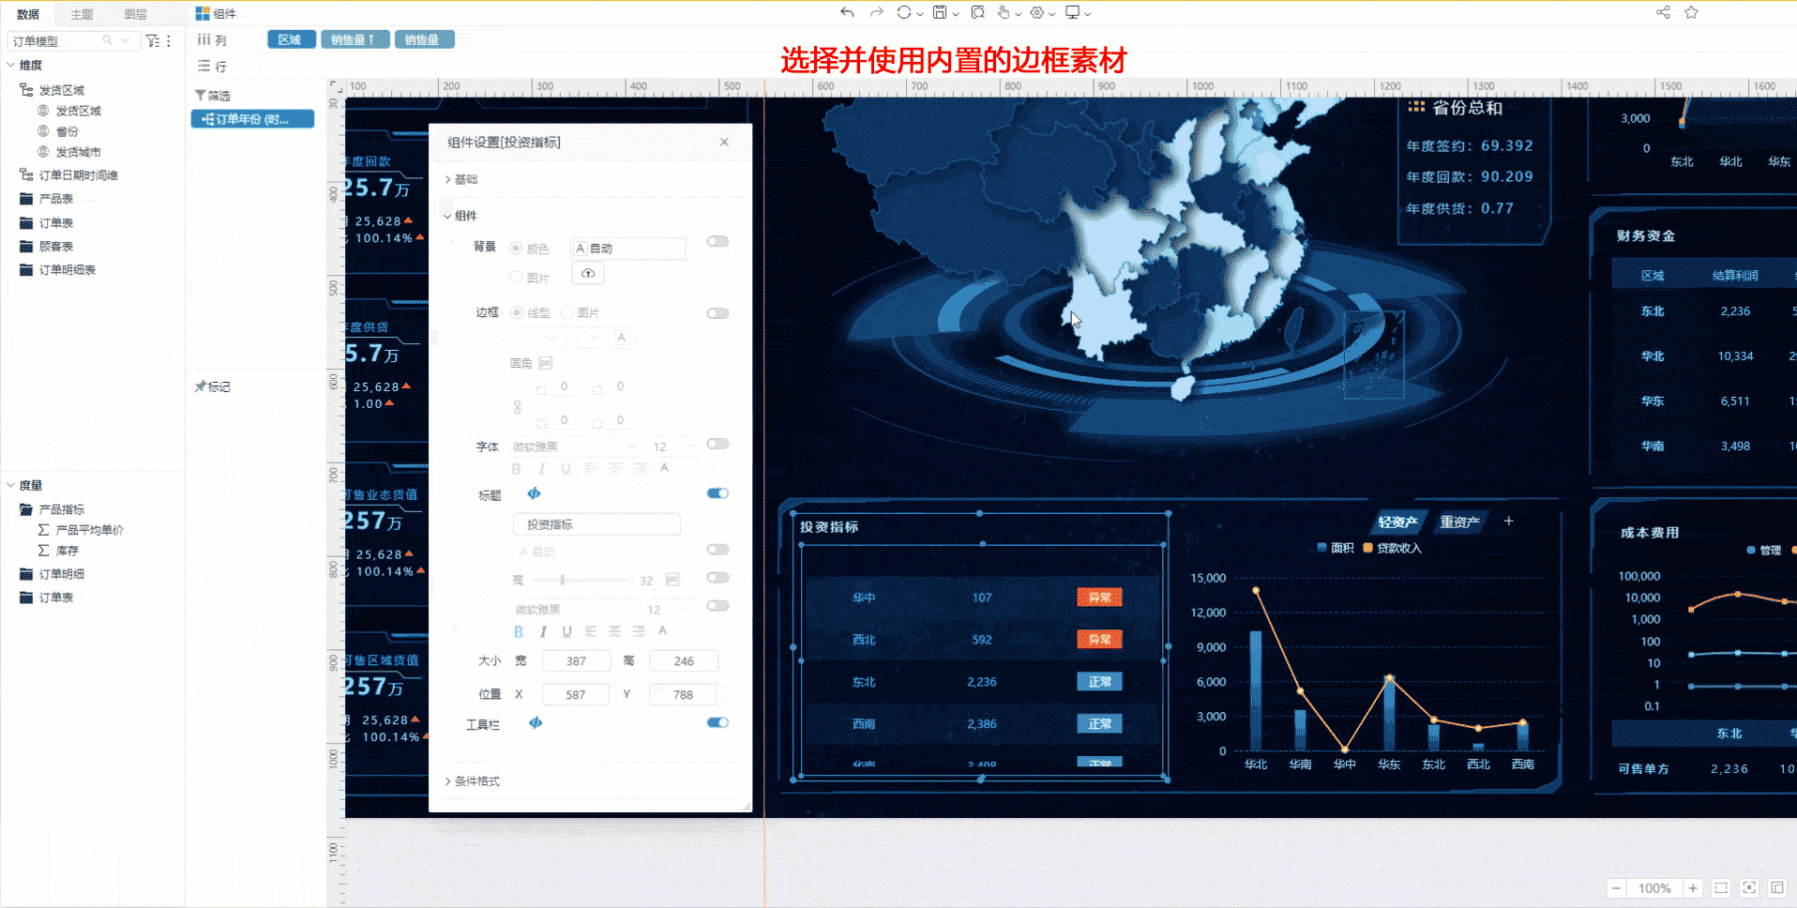The width and height of the screenshot is (1797, 908).
Task: Switch to the 主题 tab
Action: tap(82, 14)
